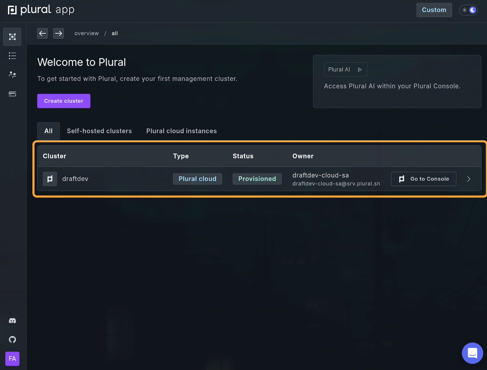Switch to Plural cloud instances tab
The image size is (487, 370).
pyautogui.click(x=181, y=131)
